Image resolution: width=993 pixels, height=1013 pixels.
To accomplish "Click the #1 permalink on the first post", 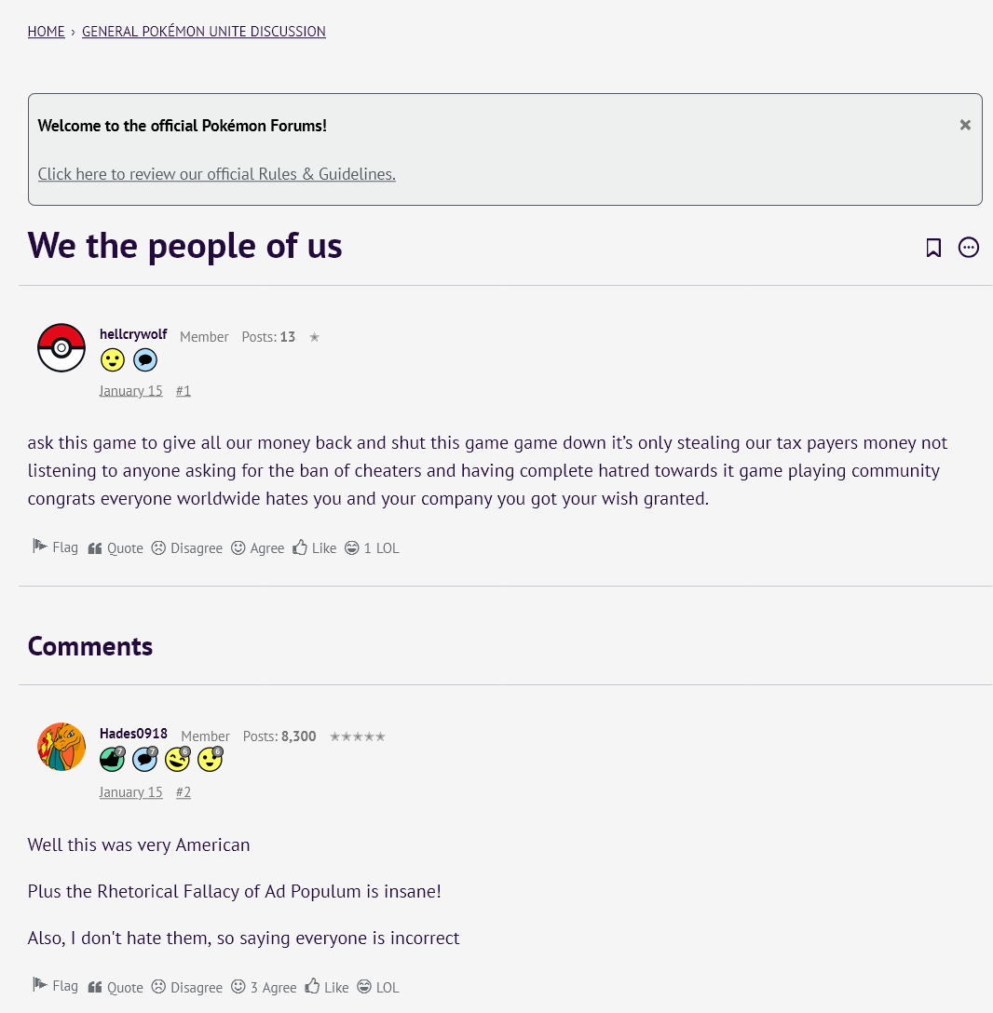I will (x=183, y=390).
